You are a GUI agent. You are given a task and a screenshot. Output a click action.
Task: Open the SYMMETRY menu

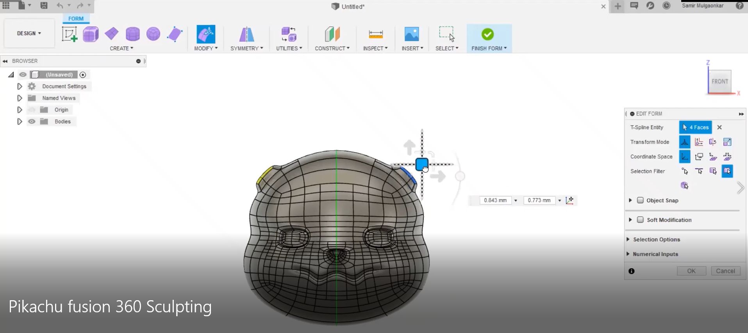[246, 48]
